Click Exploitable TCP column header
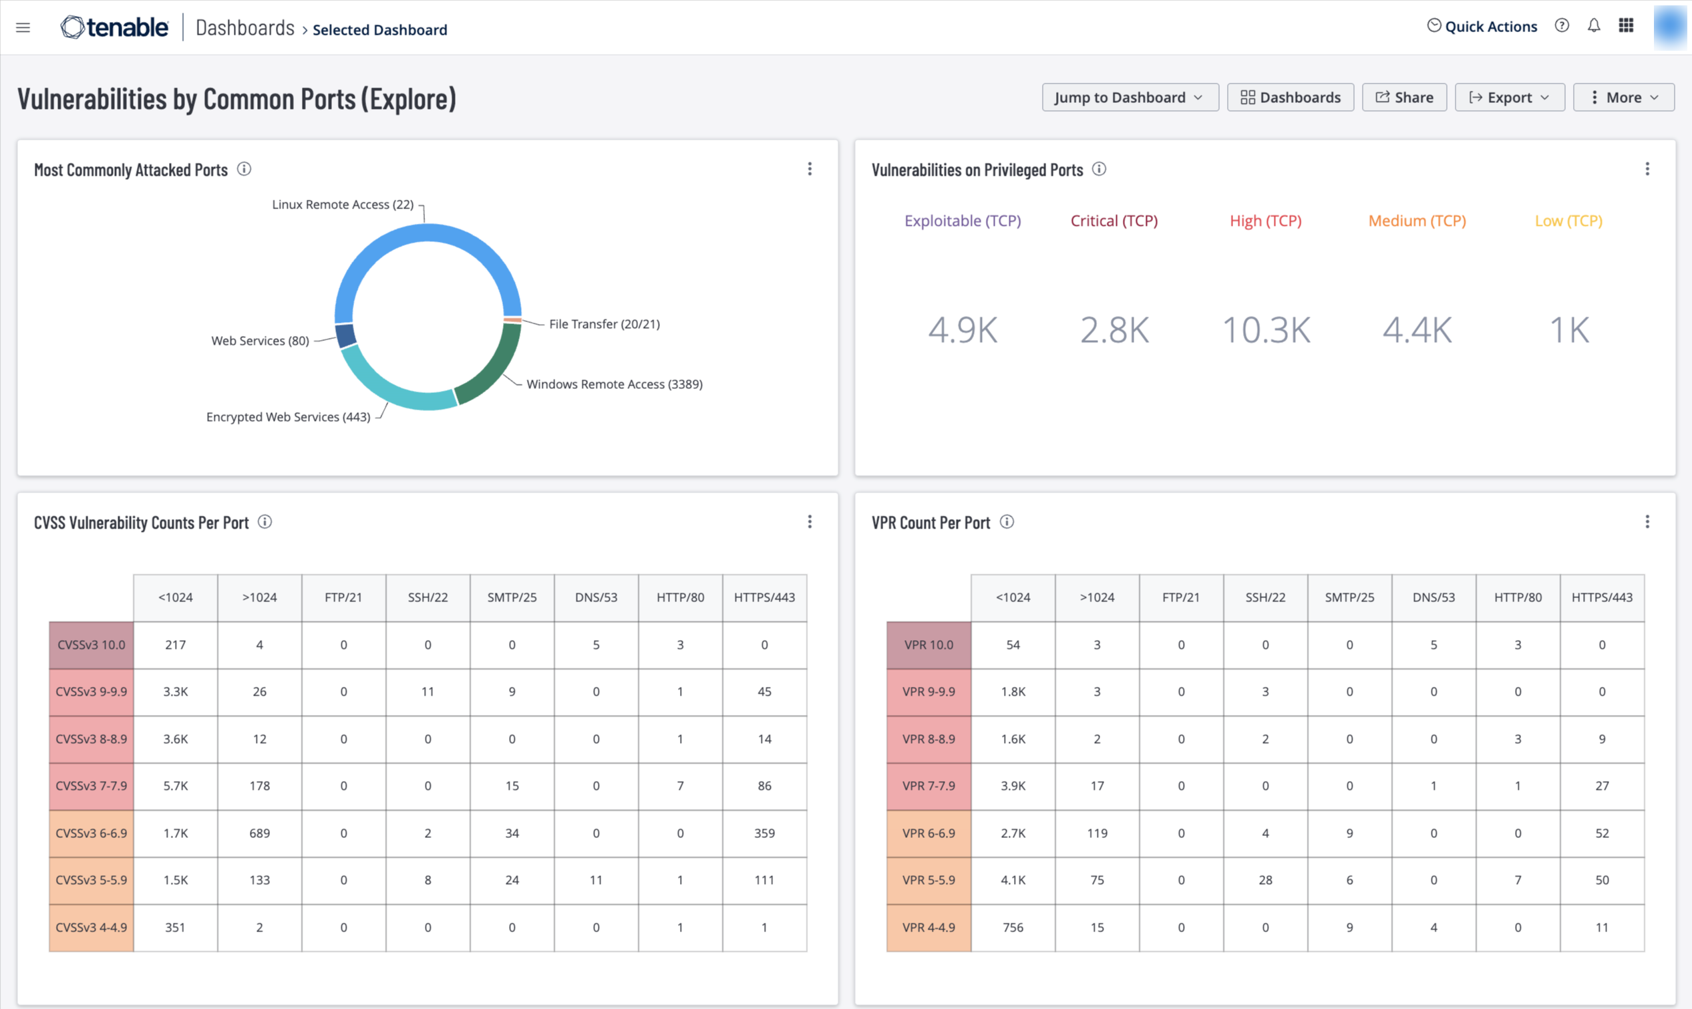1692x1009 pixels. 962,220
